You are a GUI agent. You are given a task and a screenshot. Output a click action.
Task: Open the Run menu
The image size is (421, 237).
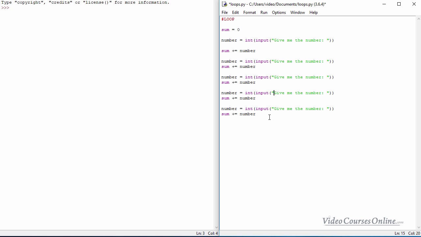[264, 13]
